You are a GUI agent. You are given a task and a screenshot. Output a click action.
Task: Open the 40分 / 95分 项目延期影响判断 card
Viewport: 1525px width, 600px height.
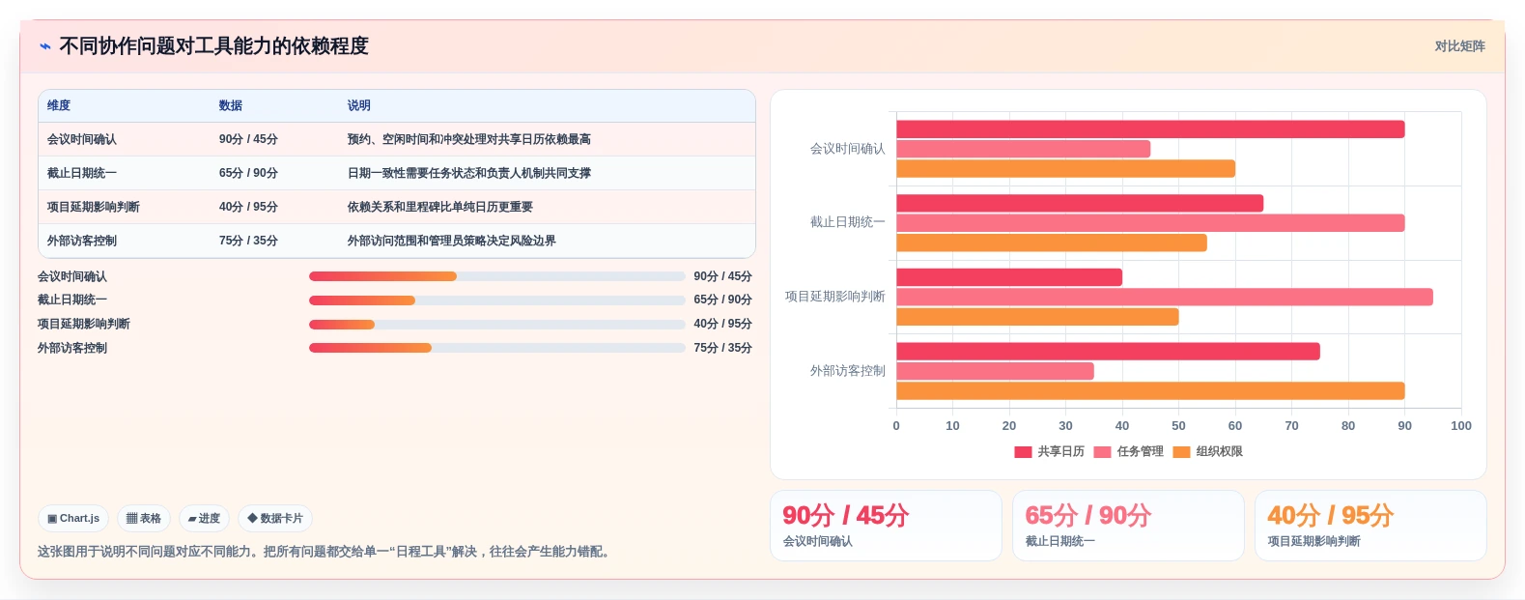tap(1370, 526)
